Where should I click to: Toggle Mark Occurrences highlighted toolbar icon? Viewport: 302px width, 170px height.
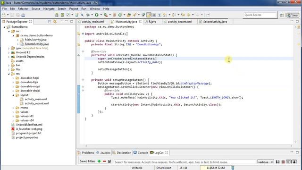tap(149, 15)
